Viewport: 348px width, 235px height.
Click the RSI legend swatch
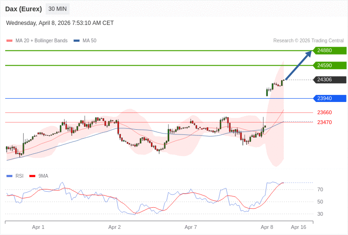point(9,176)
